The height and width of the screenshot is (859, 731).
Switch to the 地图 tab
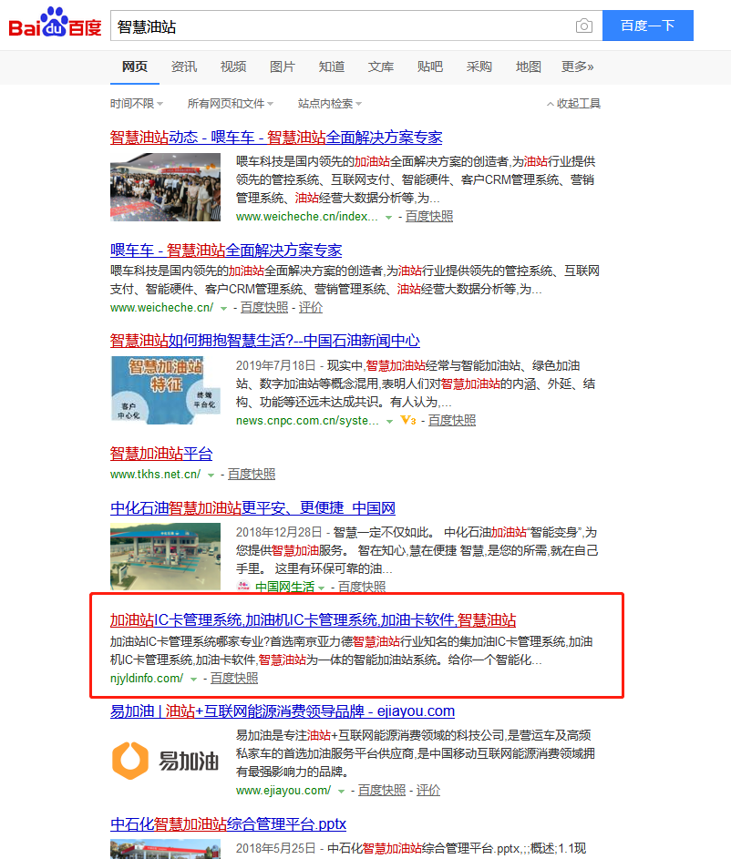click(529, 66)
